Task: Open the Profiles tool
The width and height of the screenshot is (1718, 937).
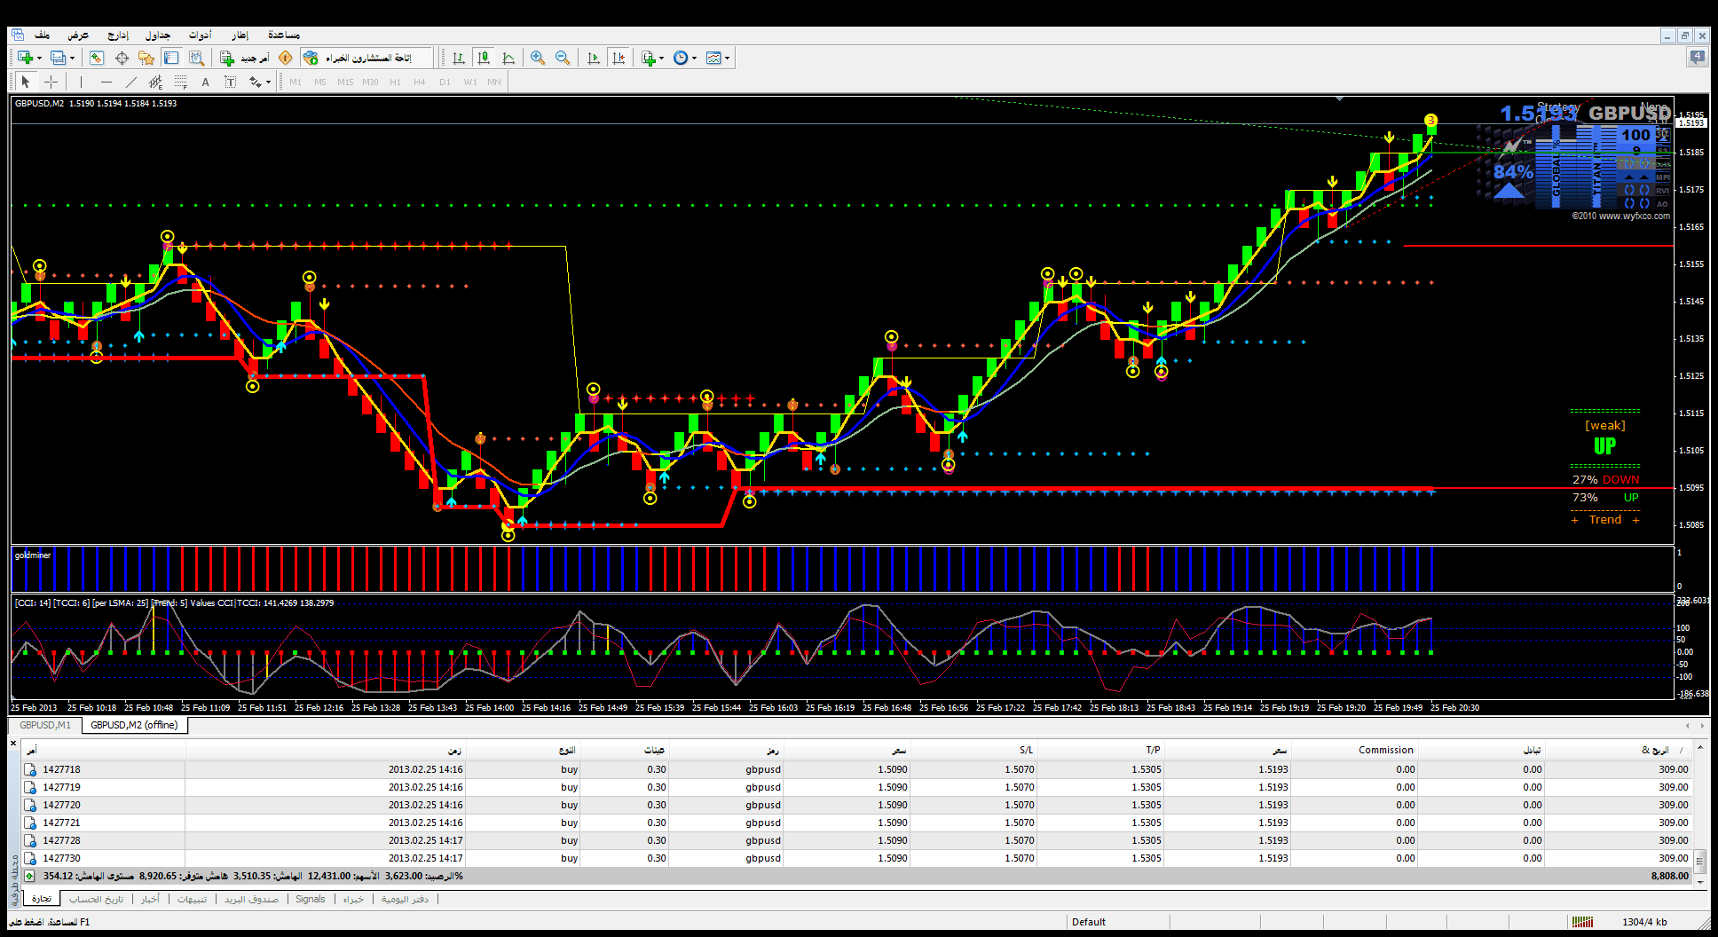Action: (x=58, y=58)
